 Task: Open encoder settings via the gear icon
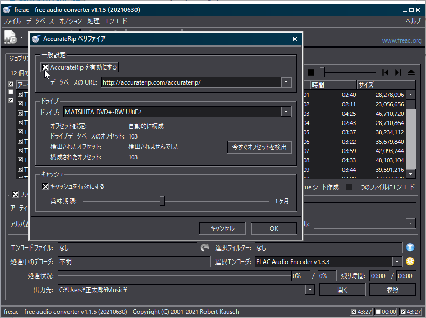click(410, 260)
